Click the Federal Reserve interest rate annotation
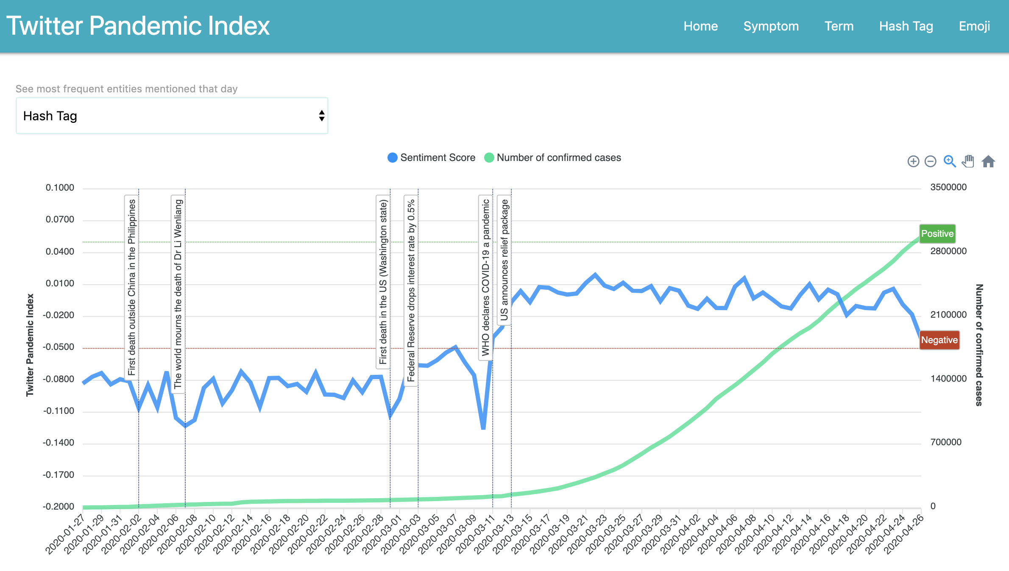The width and height of the screenshot is (1009, 571). coord(411,291)
